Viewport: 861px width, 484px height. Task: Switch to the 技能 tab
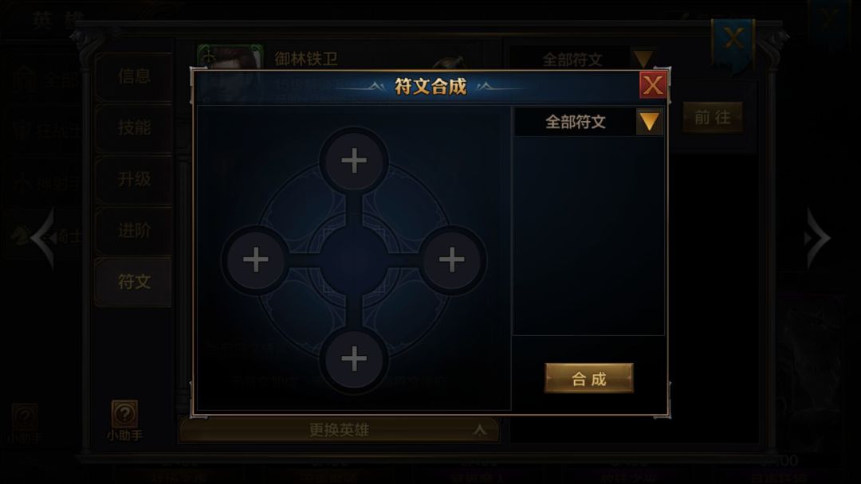click(x=134, y=127)
